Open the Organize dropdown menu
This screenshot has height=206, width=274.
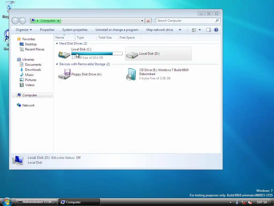pyautogui.click(x=24, y=30)
